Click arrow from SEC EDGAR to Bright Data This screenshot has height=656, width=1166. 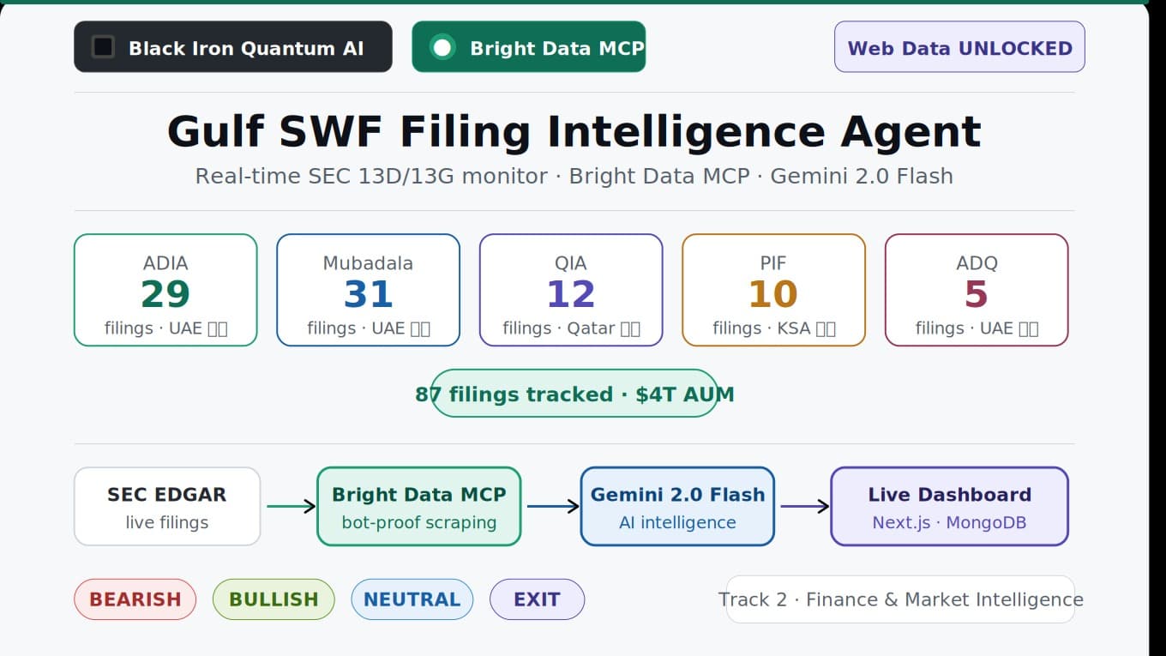[291, 506]
